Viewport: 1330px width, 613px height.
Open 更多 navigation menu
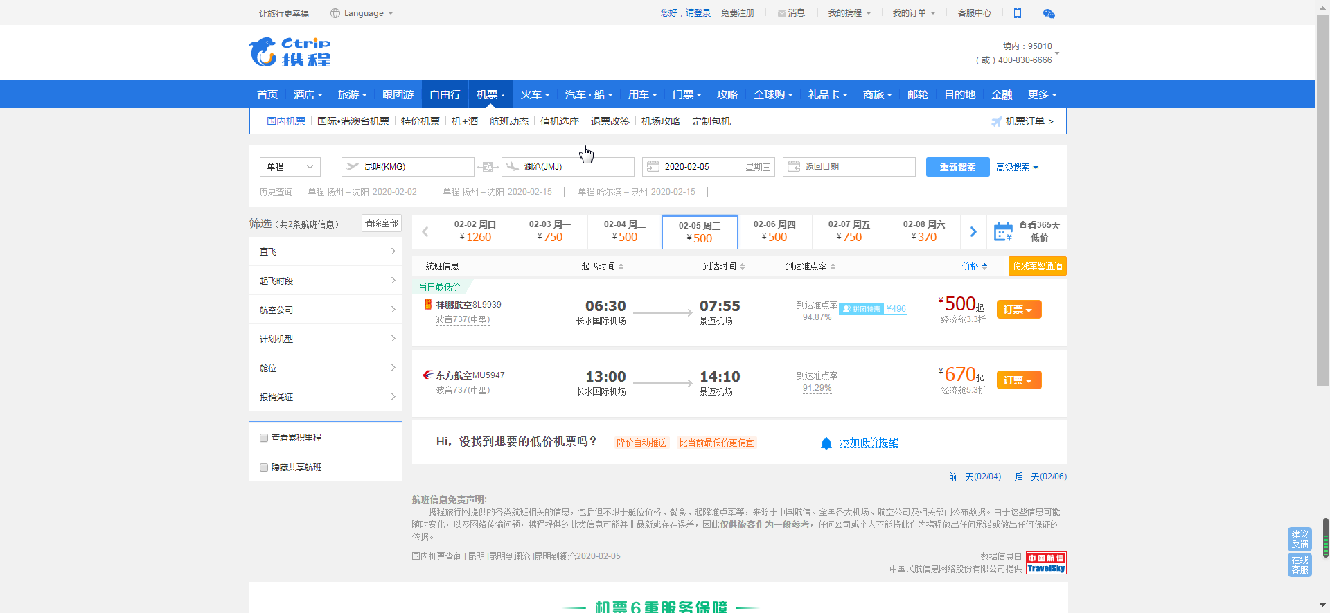coord(1042,95)
